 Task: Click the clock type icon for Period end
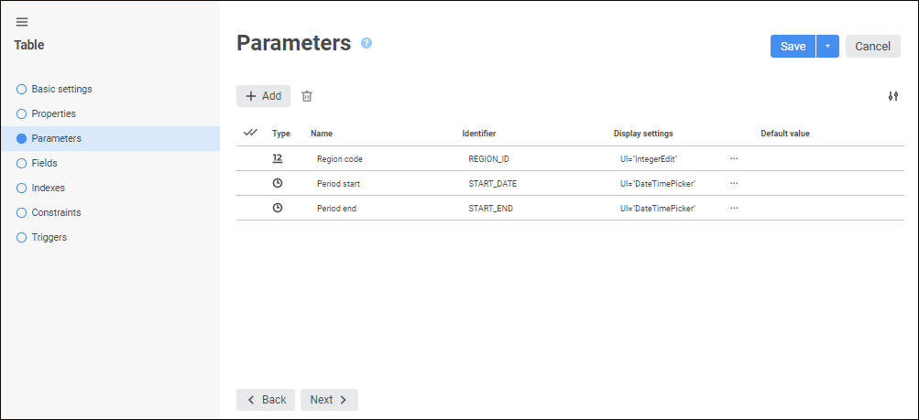point(278,208)
